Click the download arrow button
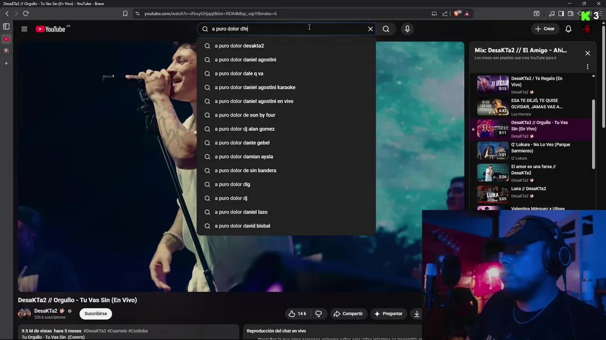 coord(417,314)
